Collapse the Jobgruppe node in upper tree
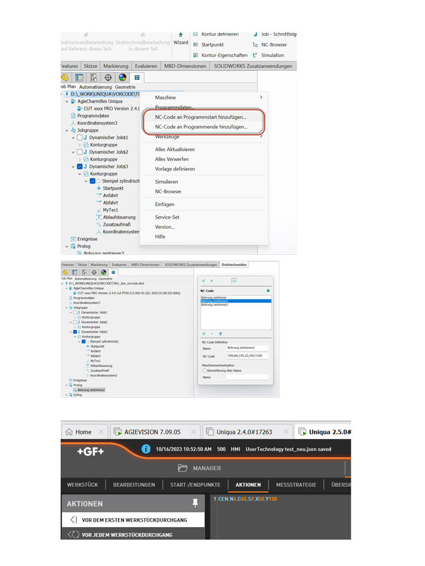This screenshot has height=566, width=425. pos(67,130)
